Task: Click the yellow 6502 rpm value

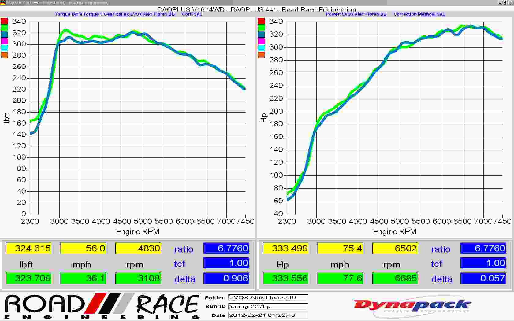Action: click(395, 248)
